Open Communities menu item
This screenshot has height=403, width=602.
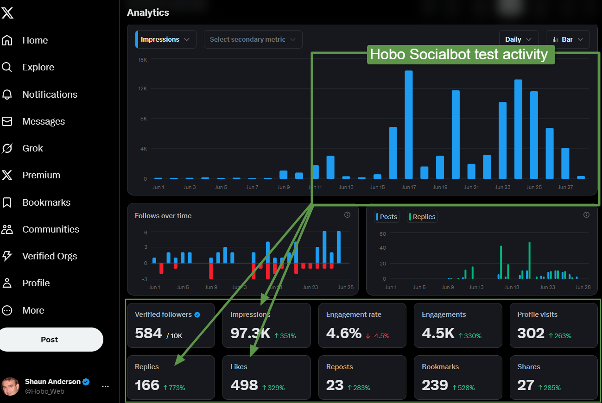click(51, 229)
